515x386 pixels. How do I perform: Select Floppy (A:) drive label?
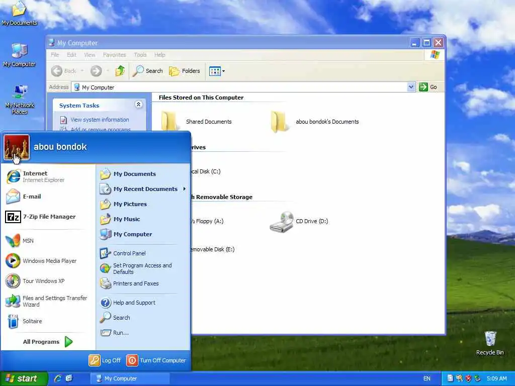(208, 221)
